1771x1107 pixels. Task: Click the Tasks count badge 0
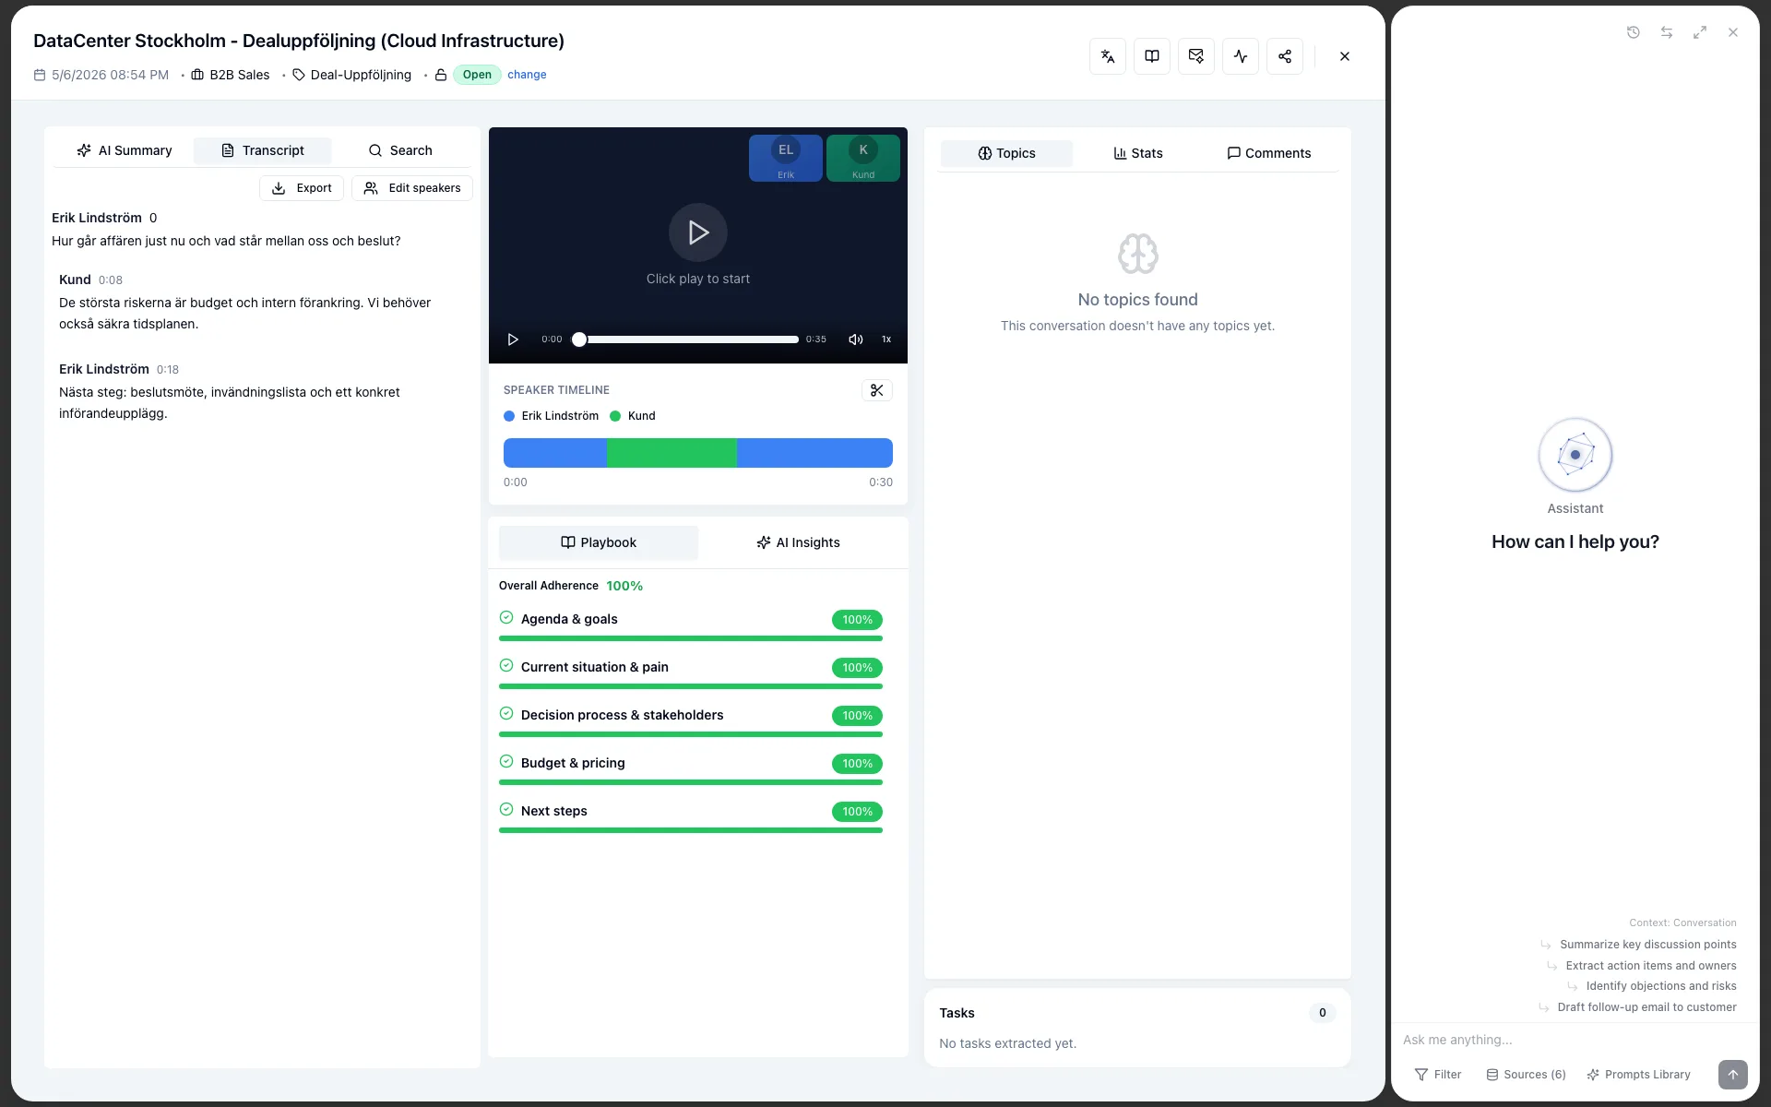point(1322,1013)
